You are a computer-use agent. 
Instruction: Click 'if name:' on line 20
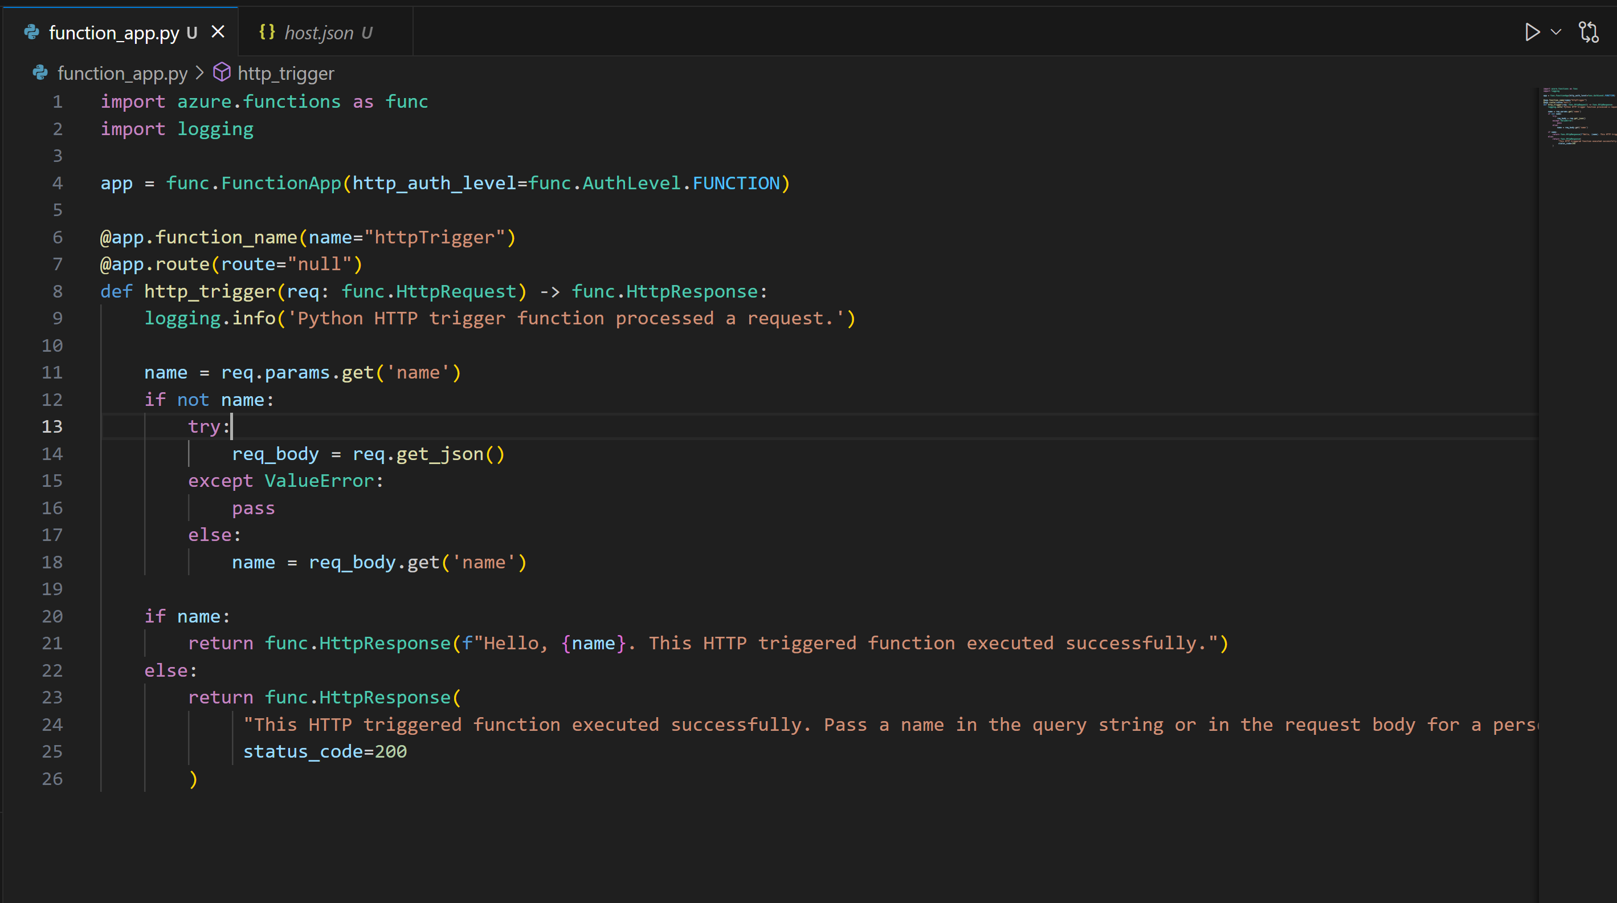(x=187, y=617)
